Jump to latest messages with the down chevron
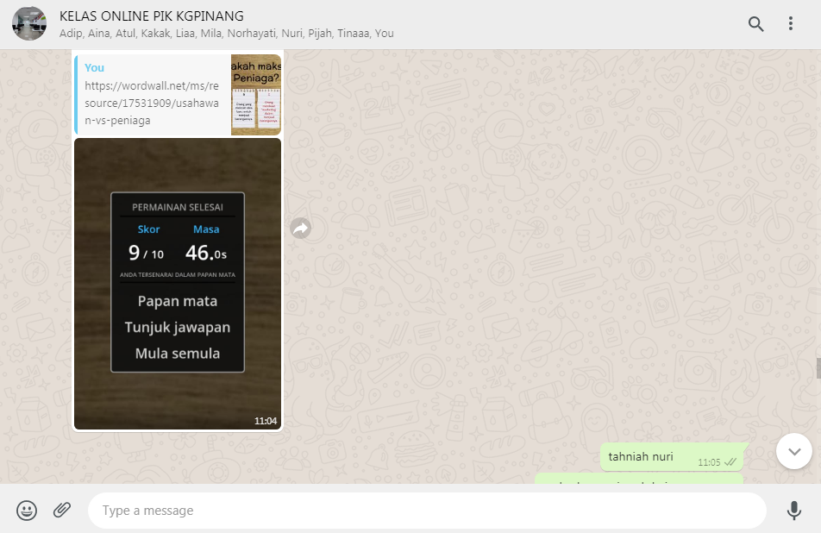Image resolution: width=821 pixels, height=533 pixels. [x=793, y=451]
